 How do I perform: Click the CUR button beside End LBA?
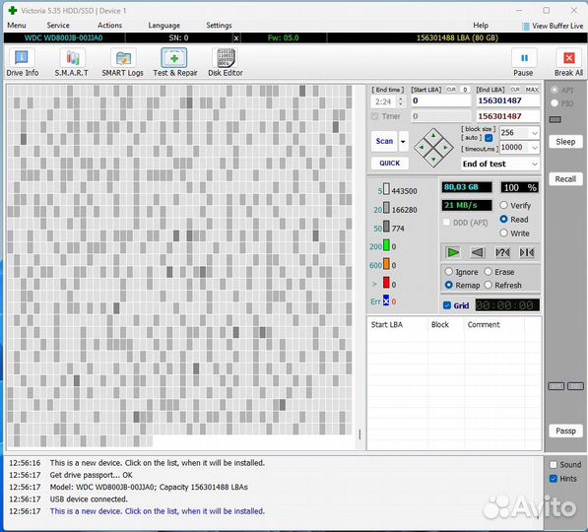515,90
